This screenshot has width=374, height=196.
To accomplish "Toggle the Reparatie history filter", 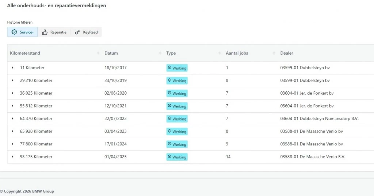I will [x=54, y=32].
